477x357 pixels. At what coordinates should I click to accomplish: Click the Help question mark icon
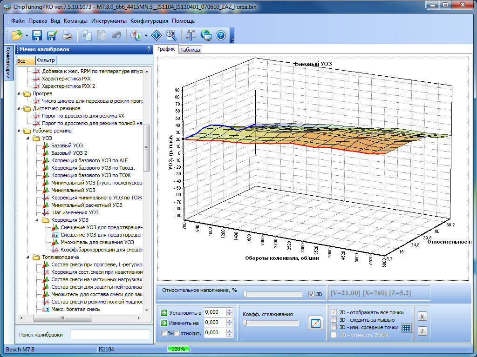[x=221, y=35]
